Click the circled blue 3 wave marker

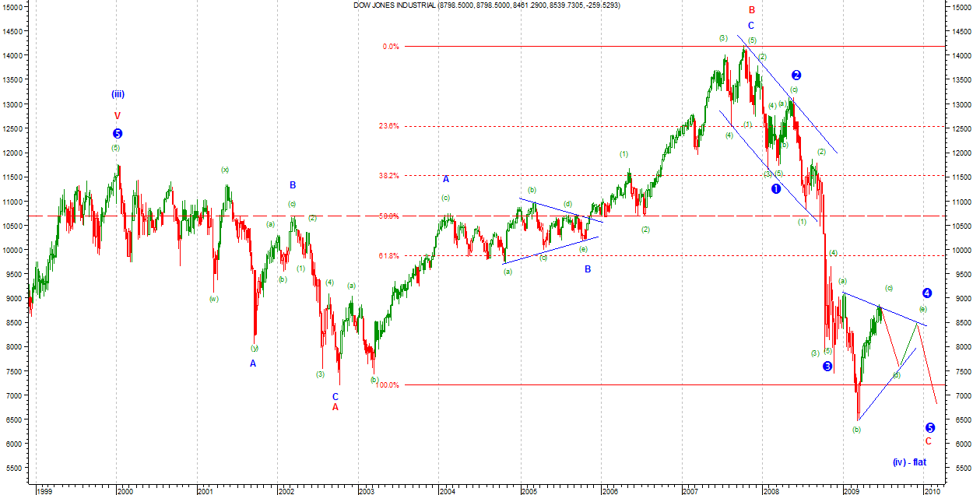(827, 366)
